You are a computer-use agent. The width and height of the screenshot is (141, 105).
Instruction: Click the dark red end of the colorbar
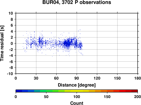135,91
